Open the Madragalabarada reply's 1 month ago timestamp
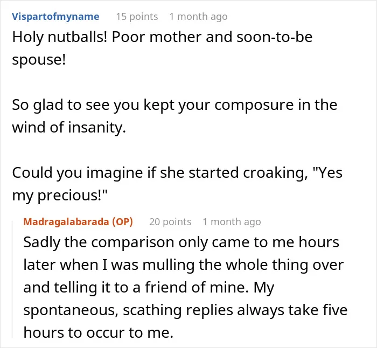Screen dimensions: 377x348 [x=232, y=222]
